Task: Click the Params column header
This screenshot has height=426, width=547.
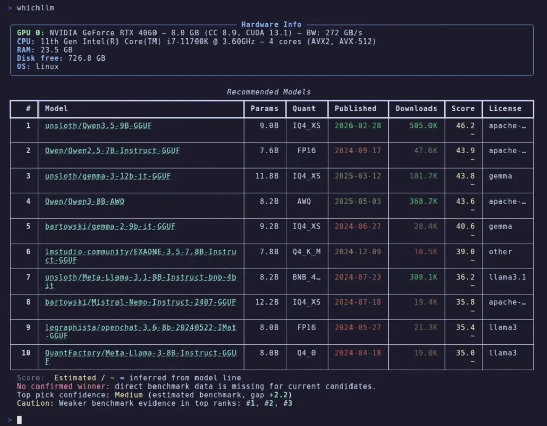Action: click(264, 108)
